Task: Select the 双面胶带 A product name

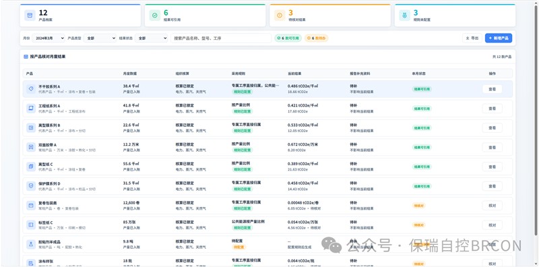Action: [x=47, y=144]
